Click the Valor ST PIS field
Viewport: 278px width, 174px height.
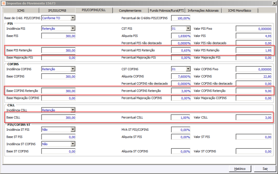(x=254, y=137)
